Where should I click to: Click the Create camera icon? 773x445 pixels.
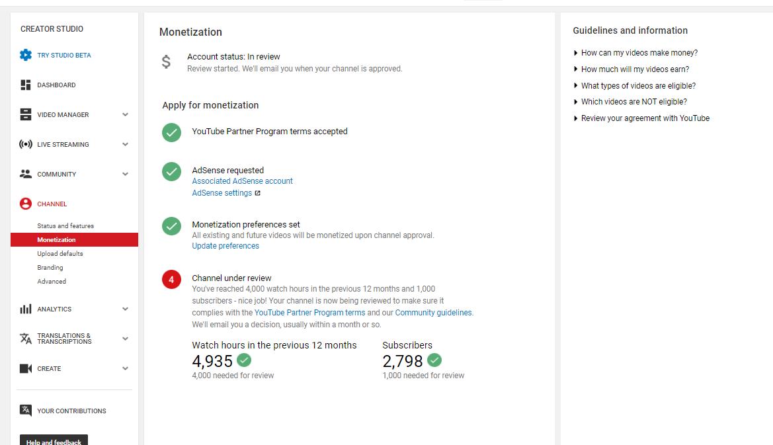click(x=26, y=368)
